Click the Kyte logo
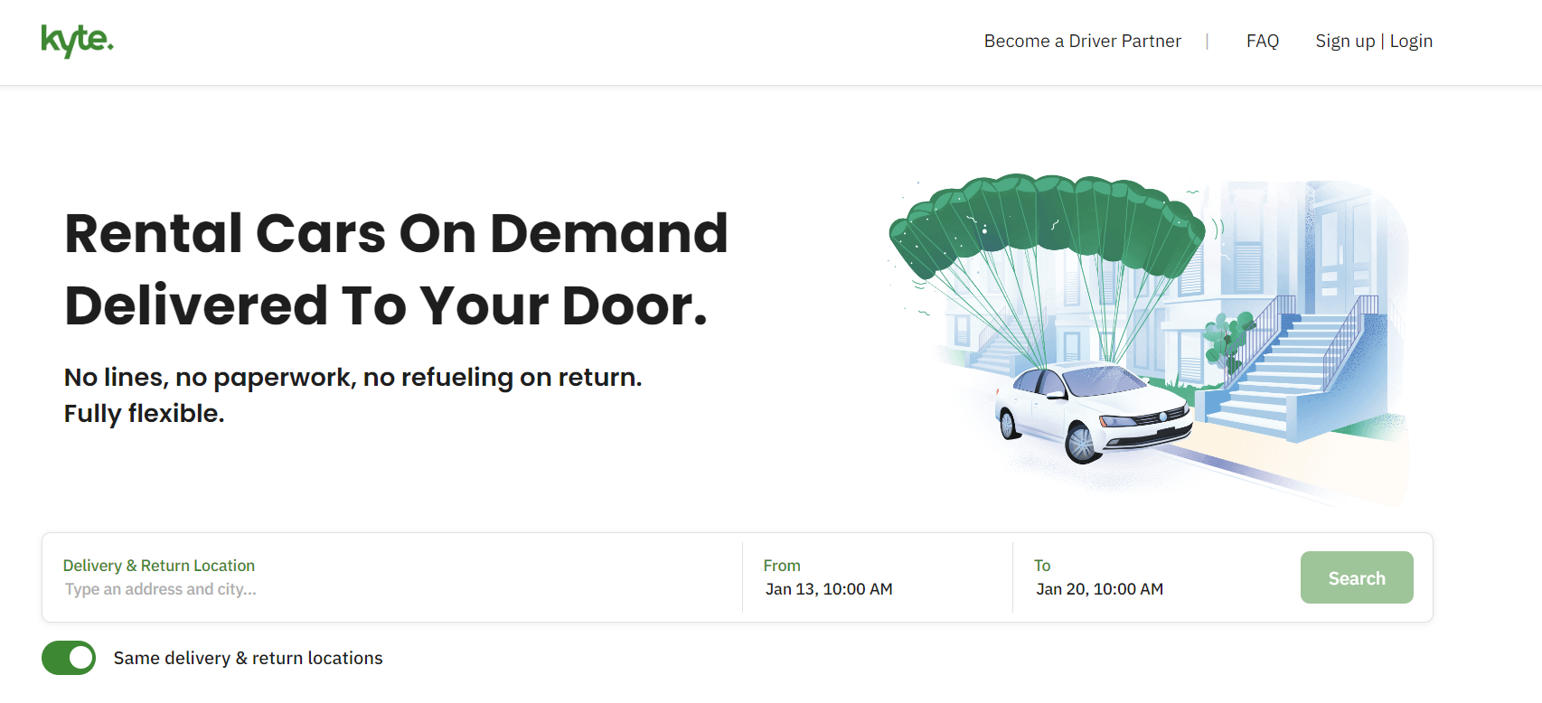The width and height of the screenshot is (1542, 703). coord(77,41)
